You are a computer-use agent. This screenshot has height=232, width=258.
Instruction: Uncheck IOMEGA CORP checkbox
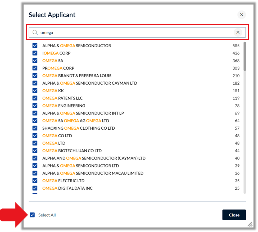click(x=35, y=53)
